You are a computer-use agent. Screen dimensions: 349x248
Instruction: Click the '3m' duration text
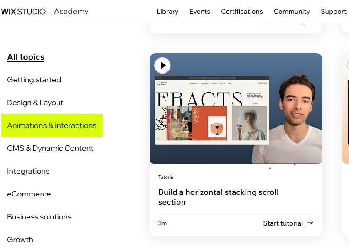[162, 223]
